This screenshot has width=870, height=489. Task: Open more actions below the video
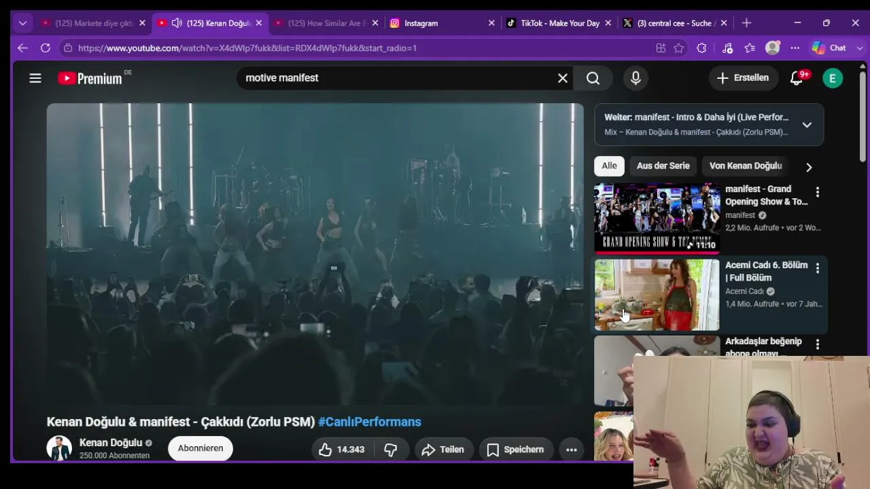(572, 450)
